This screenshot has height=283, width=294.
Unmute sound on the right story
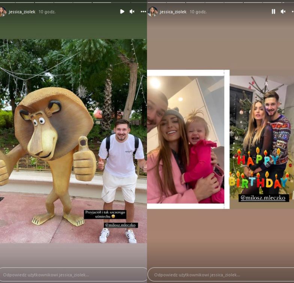tap(283, 12)
